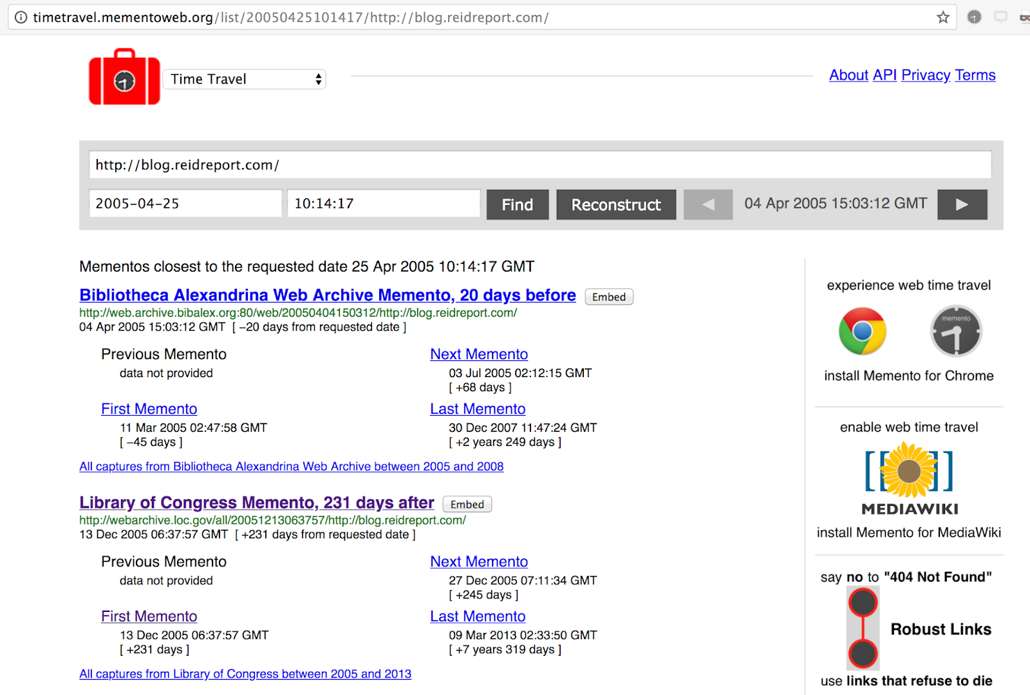
Task: Click the webarchive.loc.gov URL text
Action: tap(273, 520)
